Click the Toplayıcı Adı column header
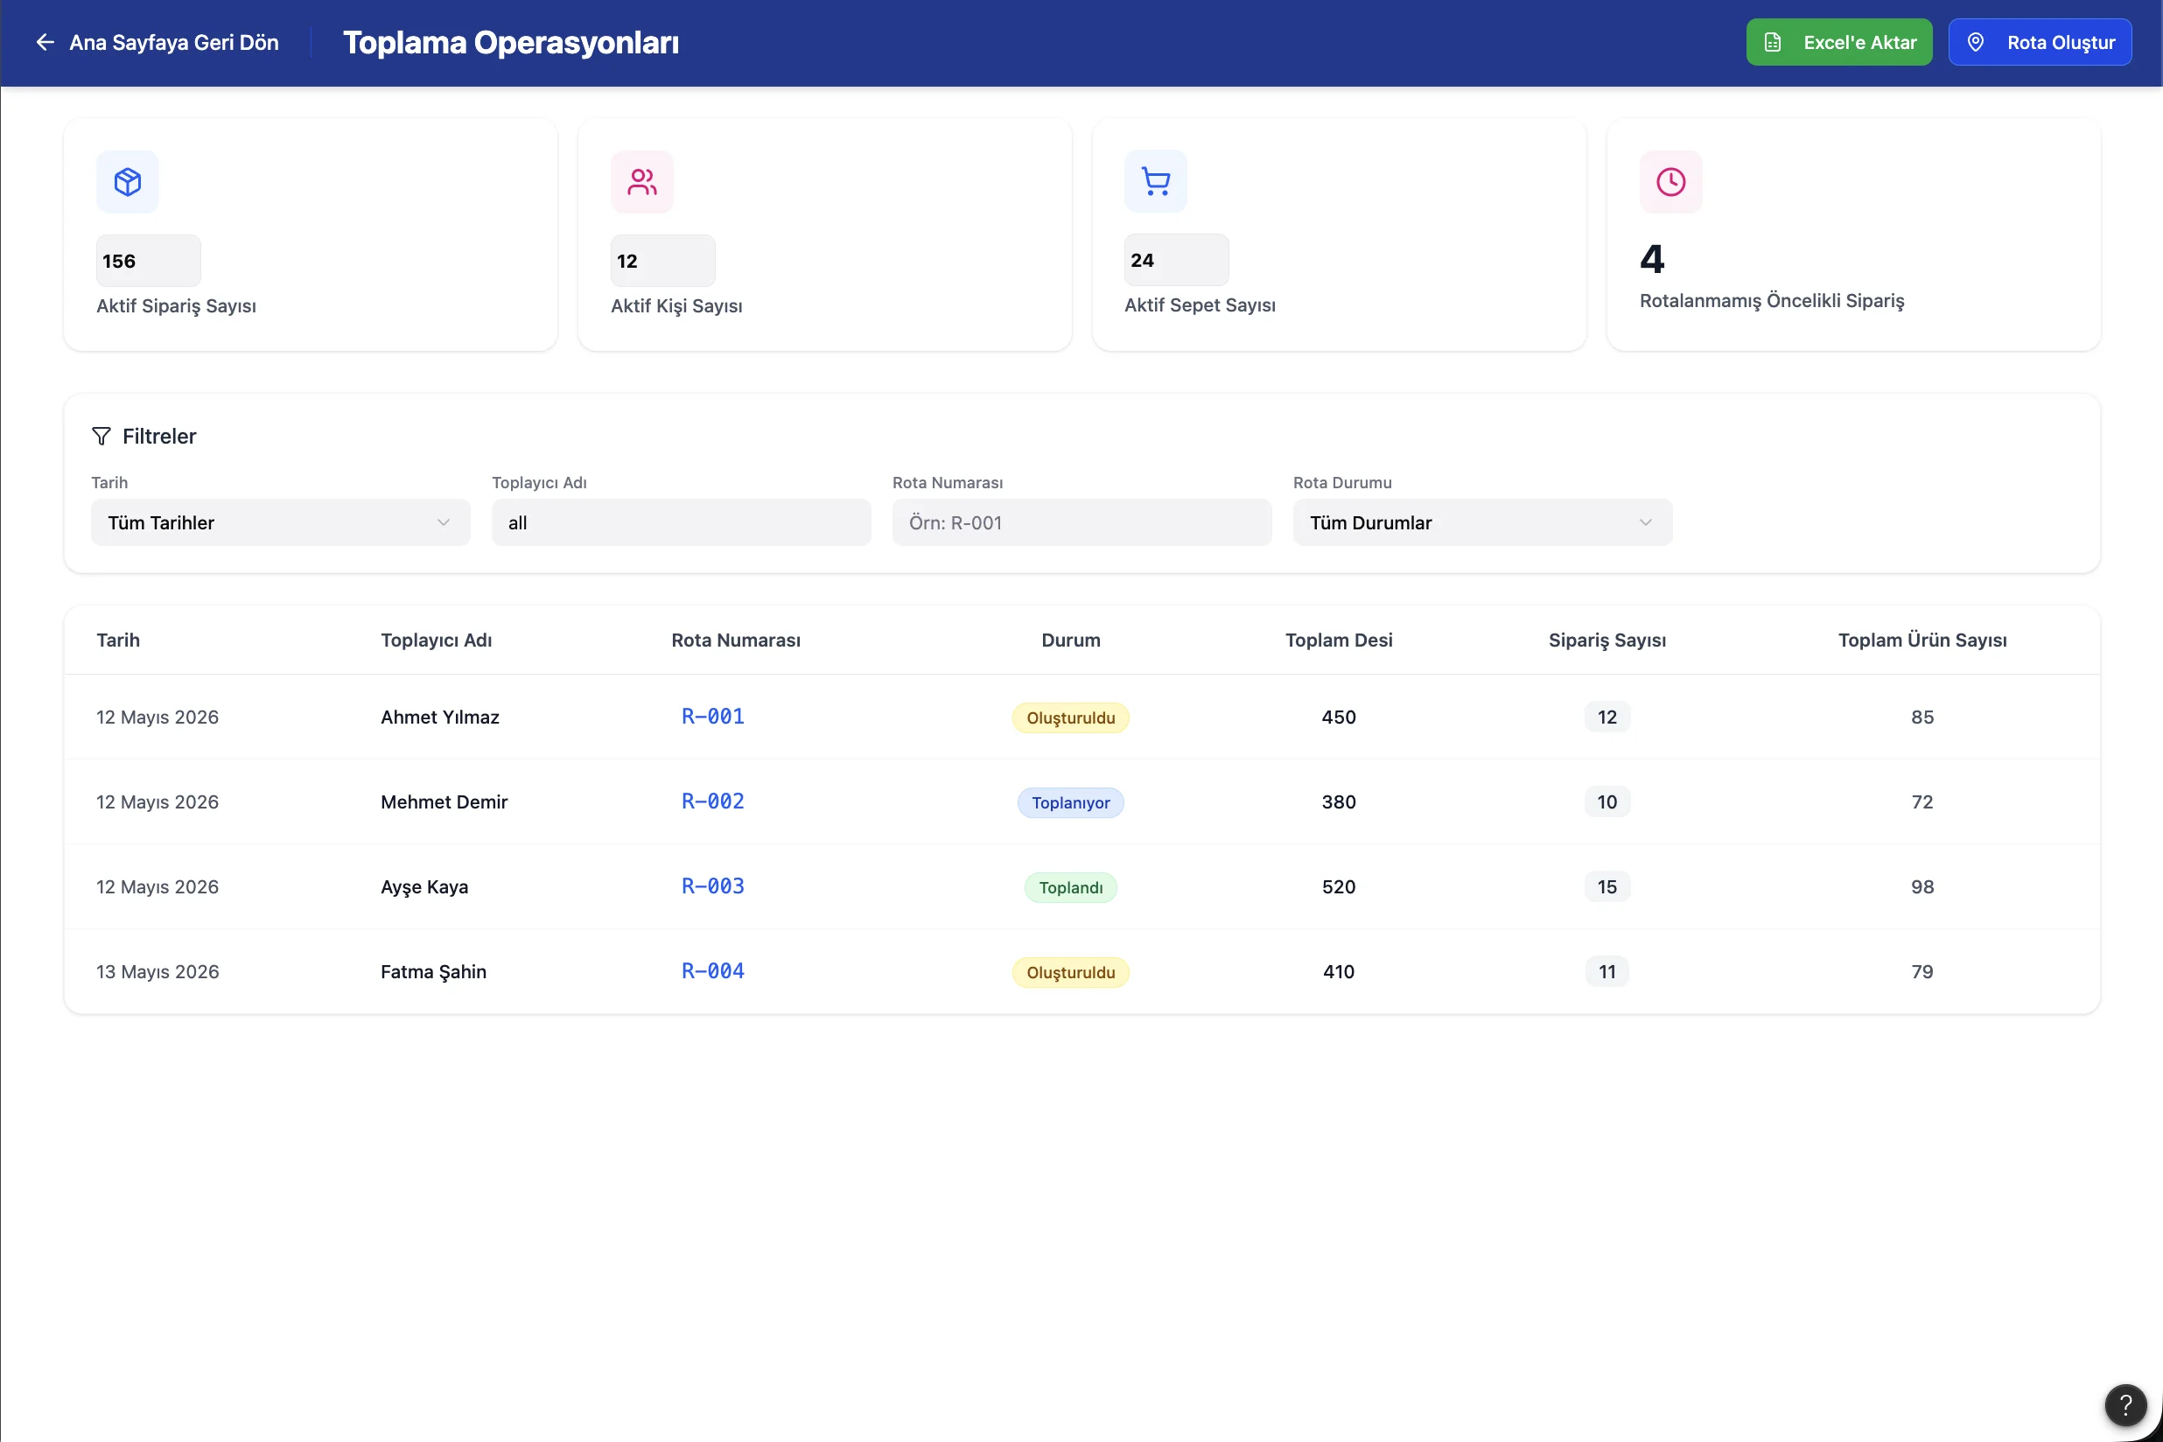The image size is (2163, 1442). coord(436,640)
